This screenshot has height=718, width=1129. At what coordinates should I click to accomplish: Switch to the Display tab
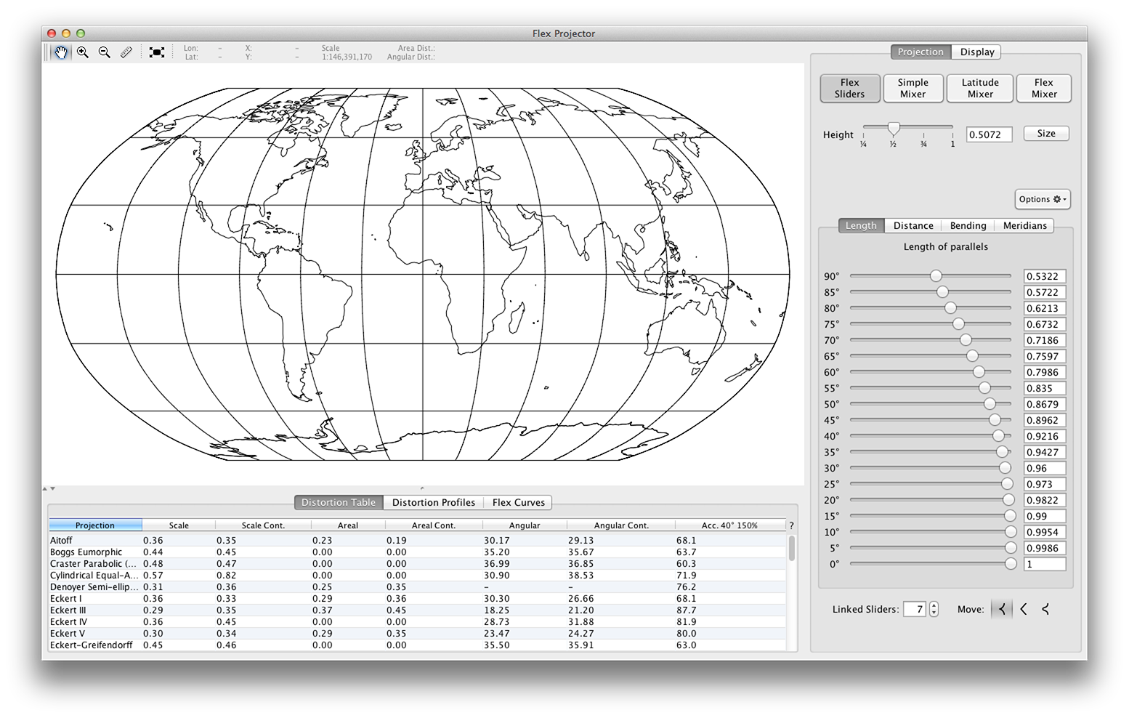tap(977, 52)
